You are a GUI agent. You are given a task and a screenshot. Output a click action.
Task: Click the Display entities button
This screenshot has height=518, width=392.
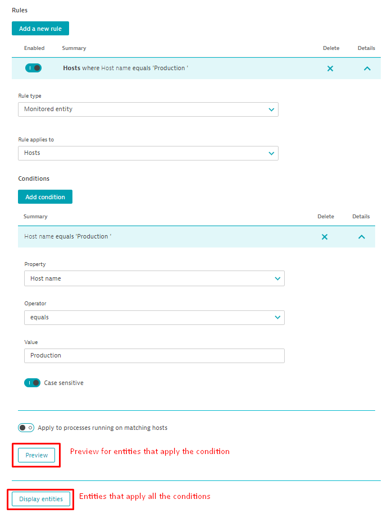coord(41,499)
